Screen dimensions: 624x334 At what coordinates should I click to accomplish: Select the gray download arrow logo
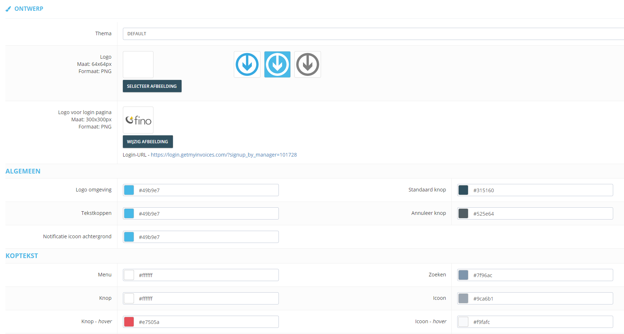click(x=308, y=64)
